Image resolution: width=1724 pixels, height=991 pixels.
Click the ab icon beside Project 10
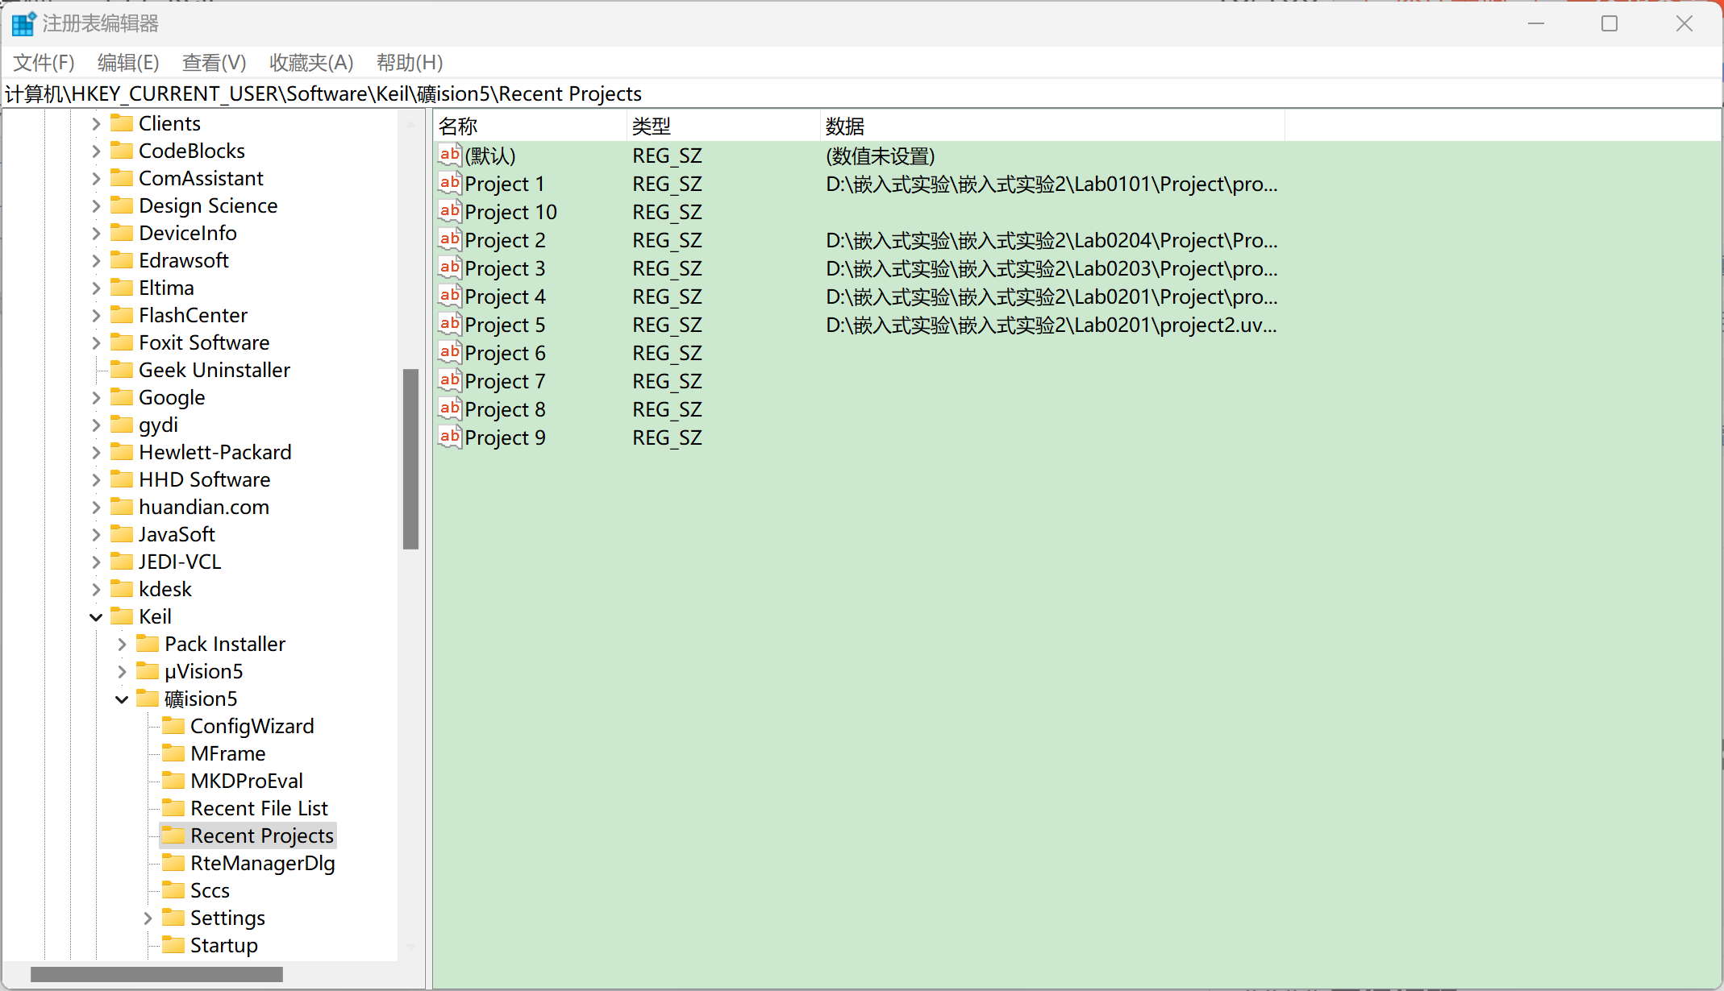click(x=450, y=212)
